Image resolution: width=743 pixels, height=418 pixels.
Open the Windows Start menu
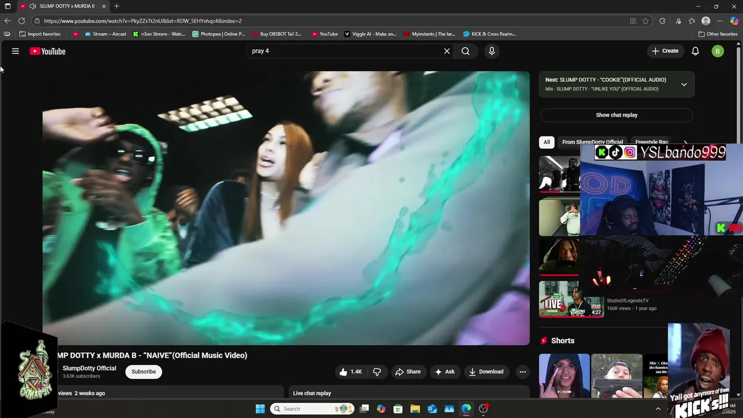point(260,409)
